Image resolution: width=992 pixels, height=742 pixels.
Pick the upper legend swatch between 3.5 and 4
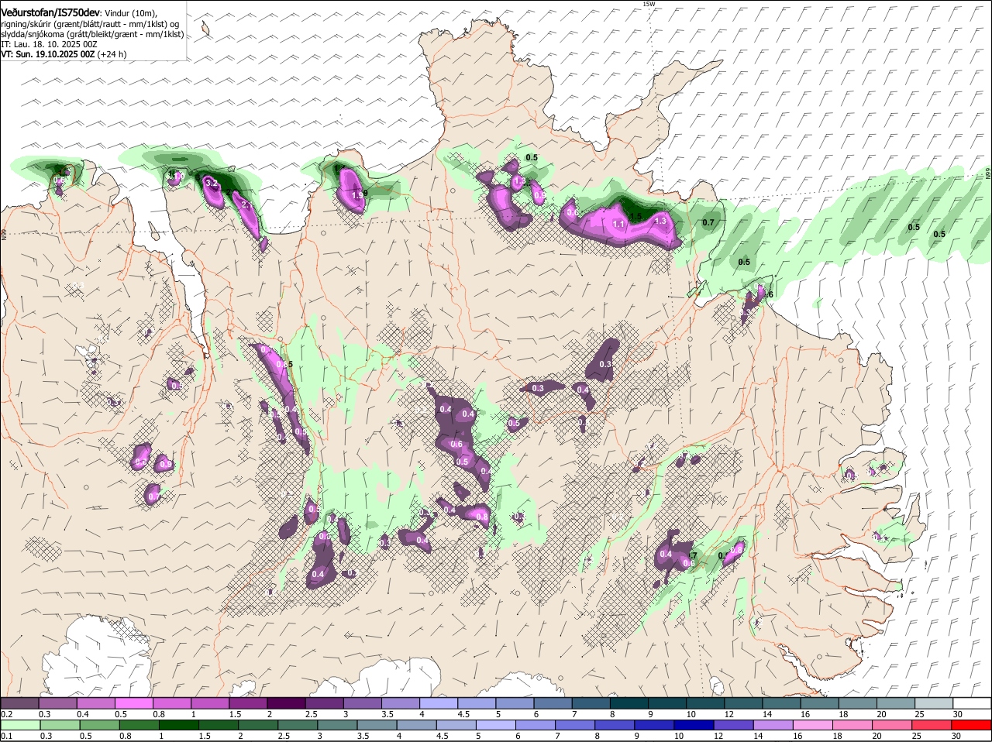[x=400, y=702]
